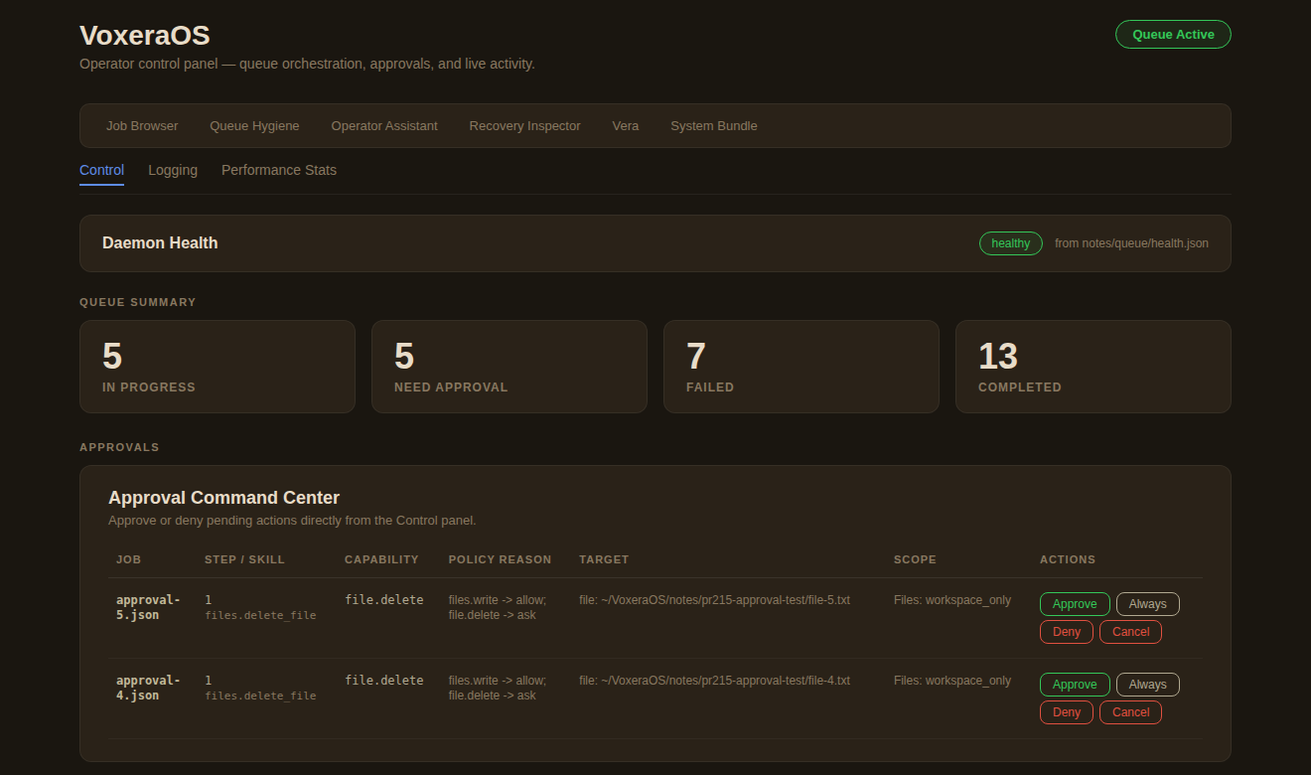Click the TARGET column header
Screen dimensions: 1311x775
(604, 559)
